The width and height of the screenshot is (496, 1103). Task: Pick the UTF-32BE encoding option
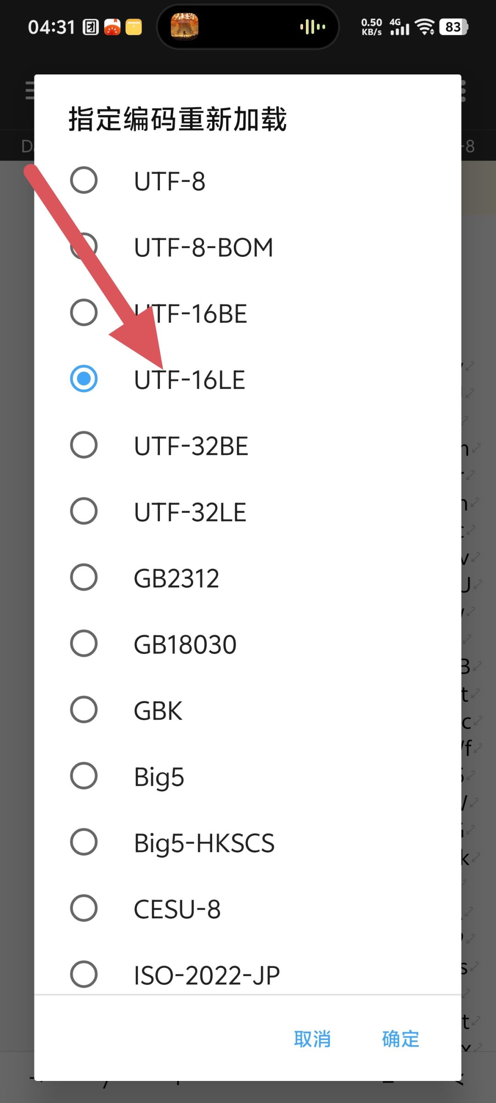pyautogui.click(x=84, y=445)
